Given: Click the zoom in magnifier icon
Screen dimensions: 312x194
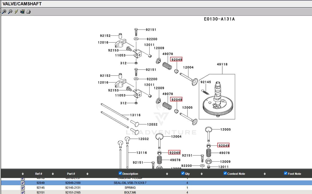Looking at the screenshot, I should tap(4, 12).
